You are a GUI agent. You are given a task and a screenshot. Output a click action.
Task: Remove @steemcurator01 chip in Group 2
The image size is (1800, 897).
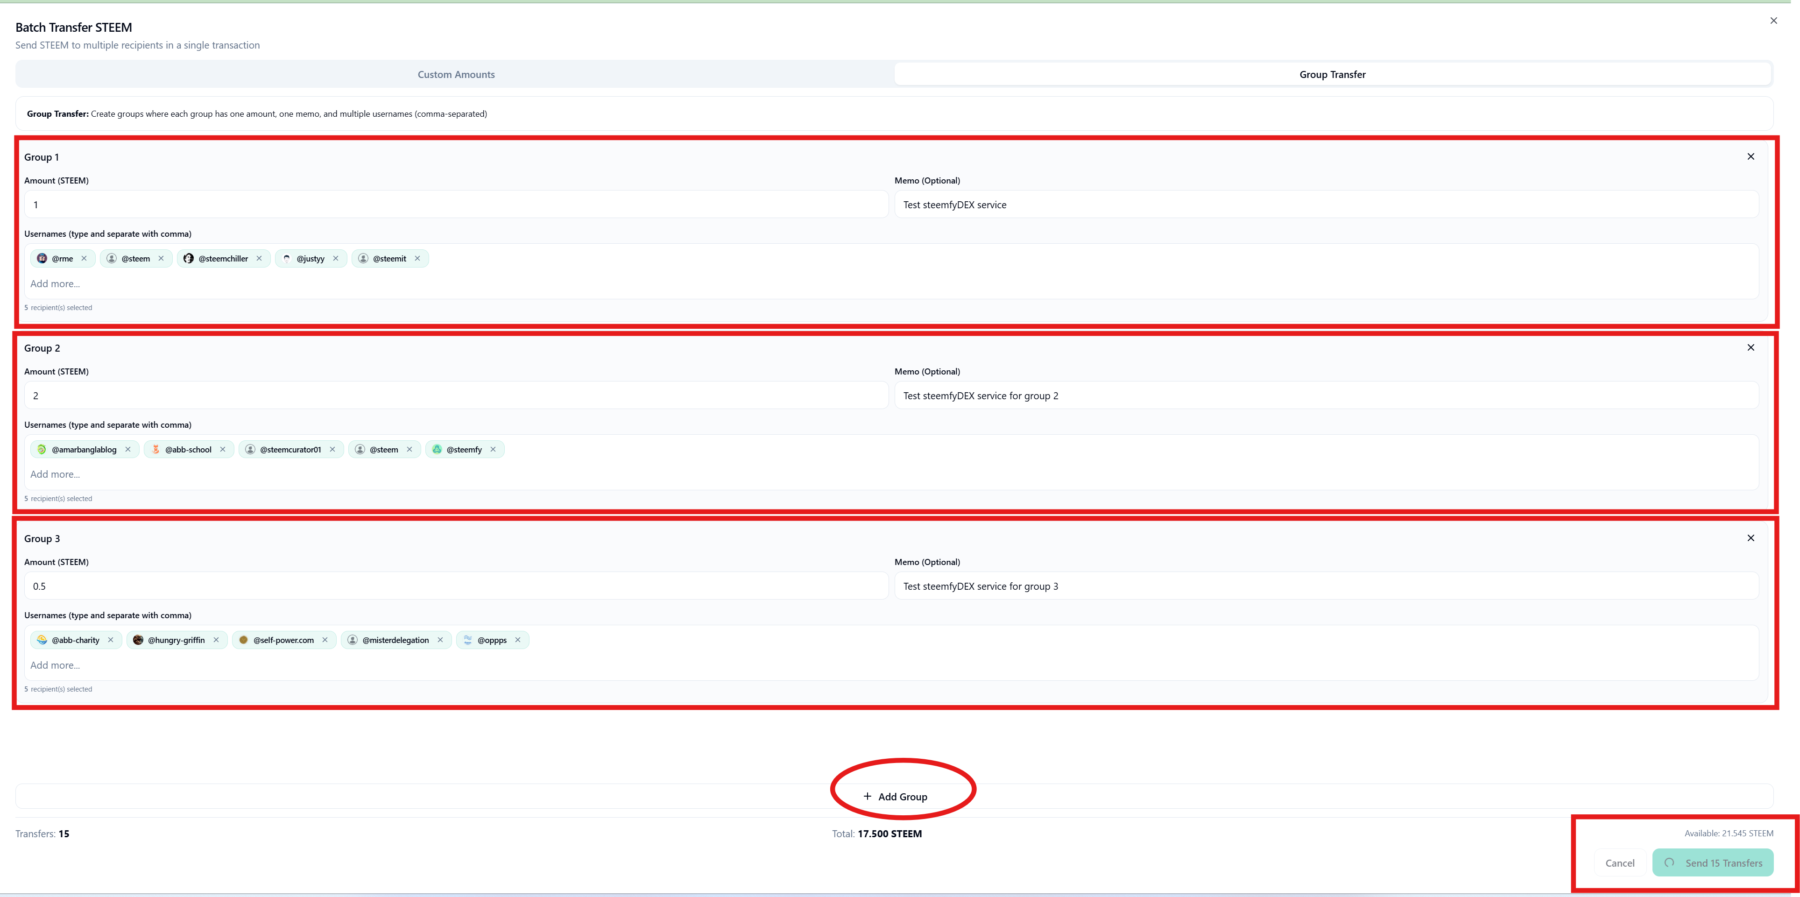click(332, 449)
